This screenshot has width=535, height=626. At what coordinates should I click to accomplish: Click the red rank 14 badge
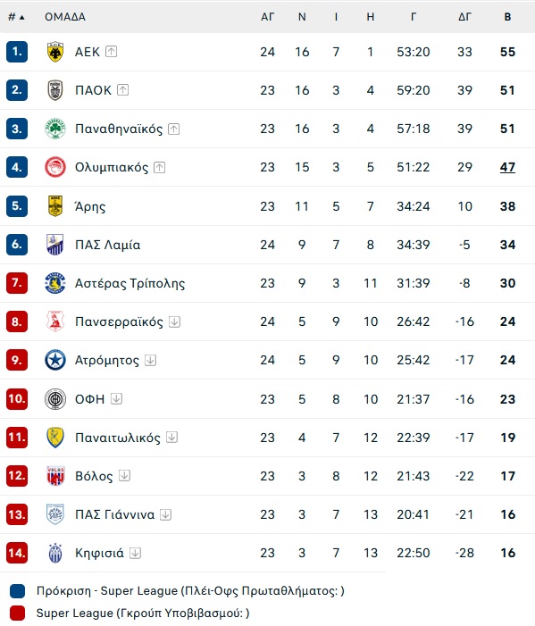(x=17, y=553)
